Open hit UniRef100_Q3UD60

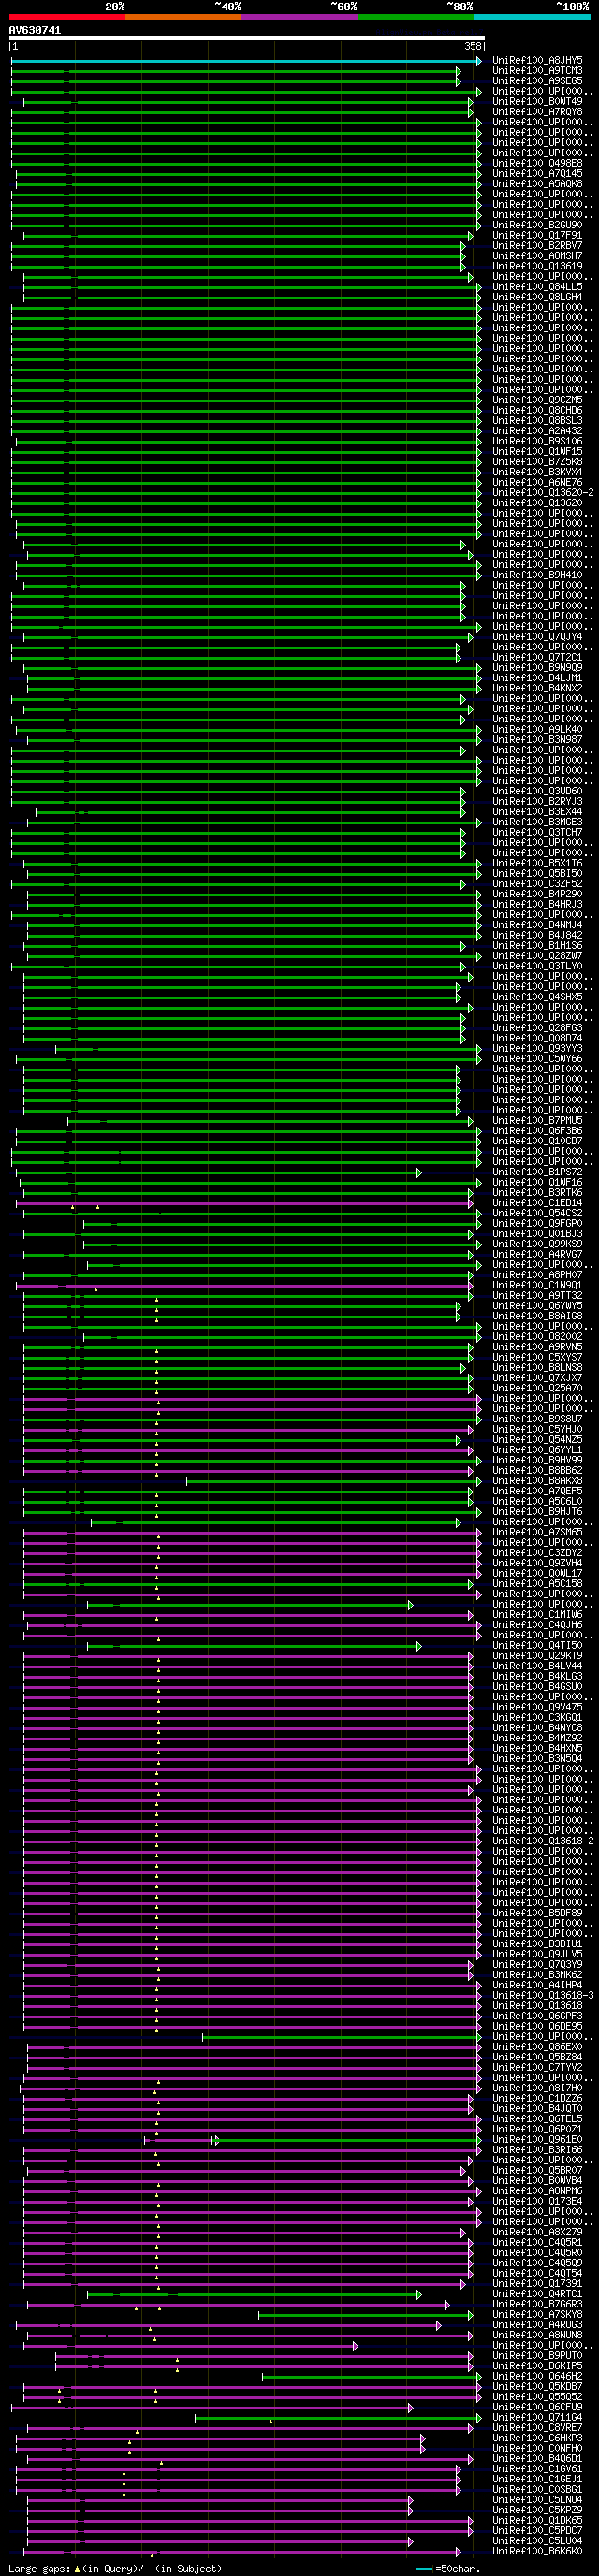pyautogui.click(x=537, y=791)
